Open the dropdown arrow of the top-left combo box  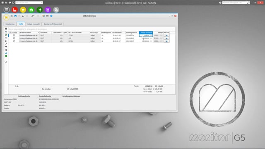[x=42, y=3]
